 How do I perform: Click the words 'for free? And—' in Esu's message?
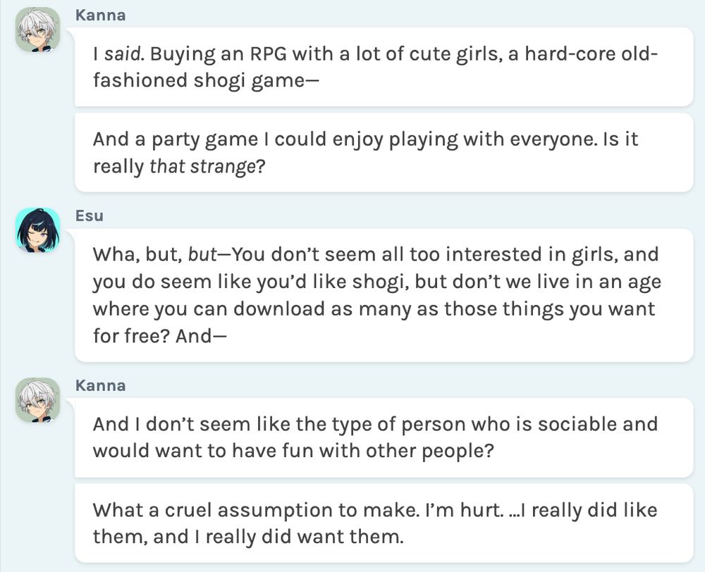[152, 336]
